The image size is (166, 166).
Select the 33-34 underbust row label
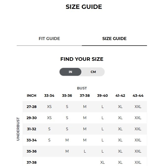[x=31, y=140]
